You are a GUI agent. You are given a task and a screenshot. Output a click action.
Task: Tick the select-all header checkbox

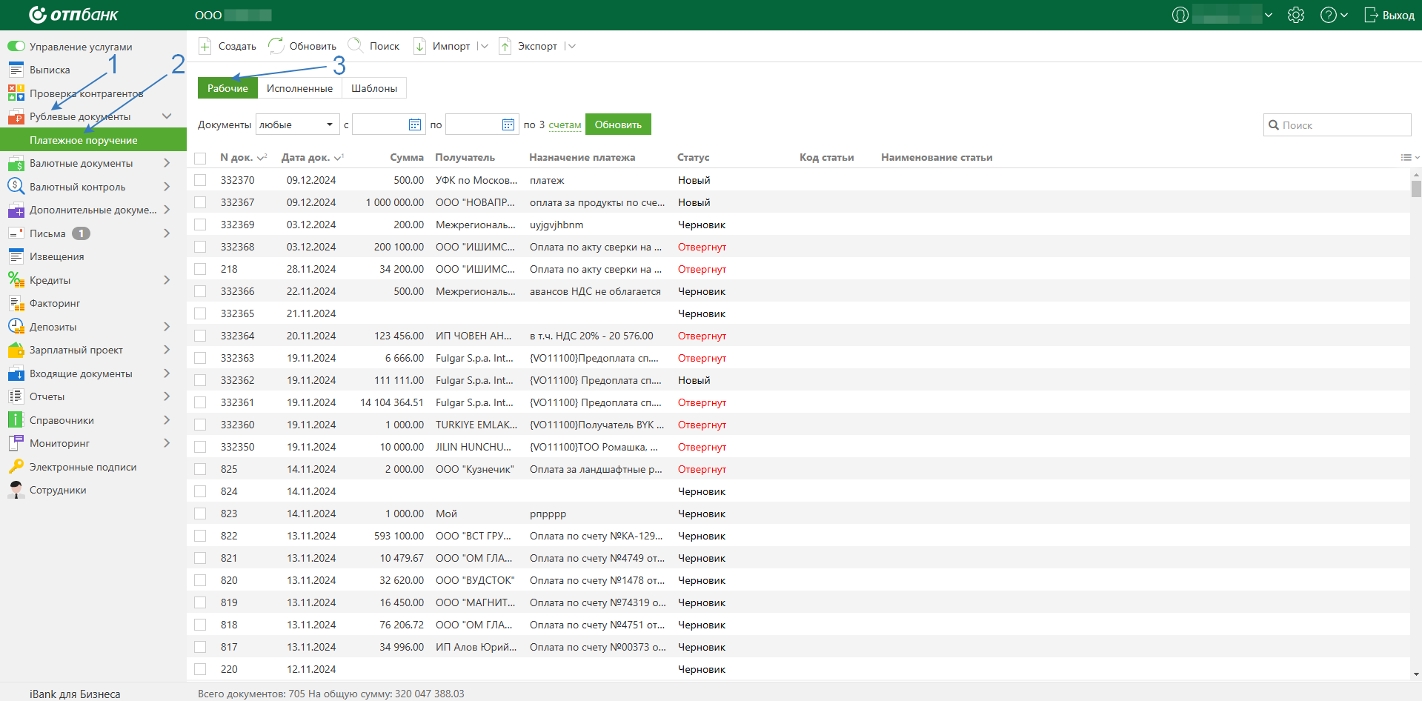tap(200, 158)
